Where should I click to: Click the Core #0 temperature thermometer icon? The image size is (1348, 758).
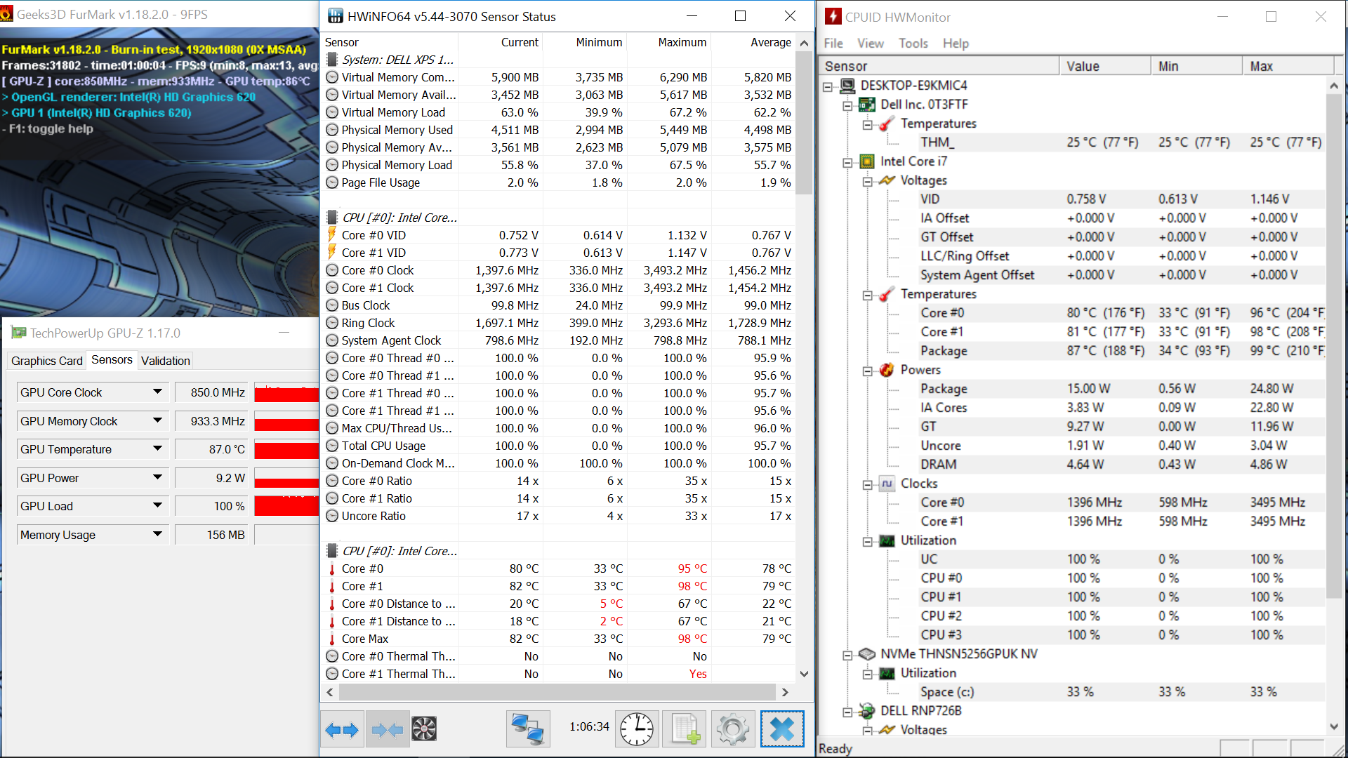coord(332,568)
